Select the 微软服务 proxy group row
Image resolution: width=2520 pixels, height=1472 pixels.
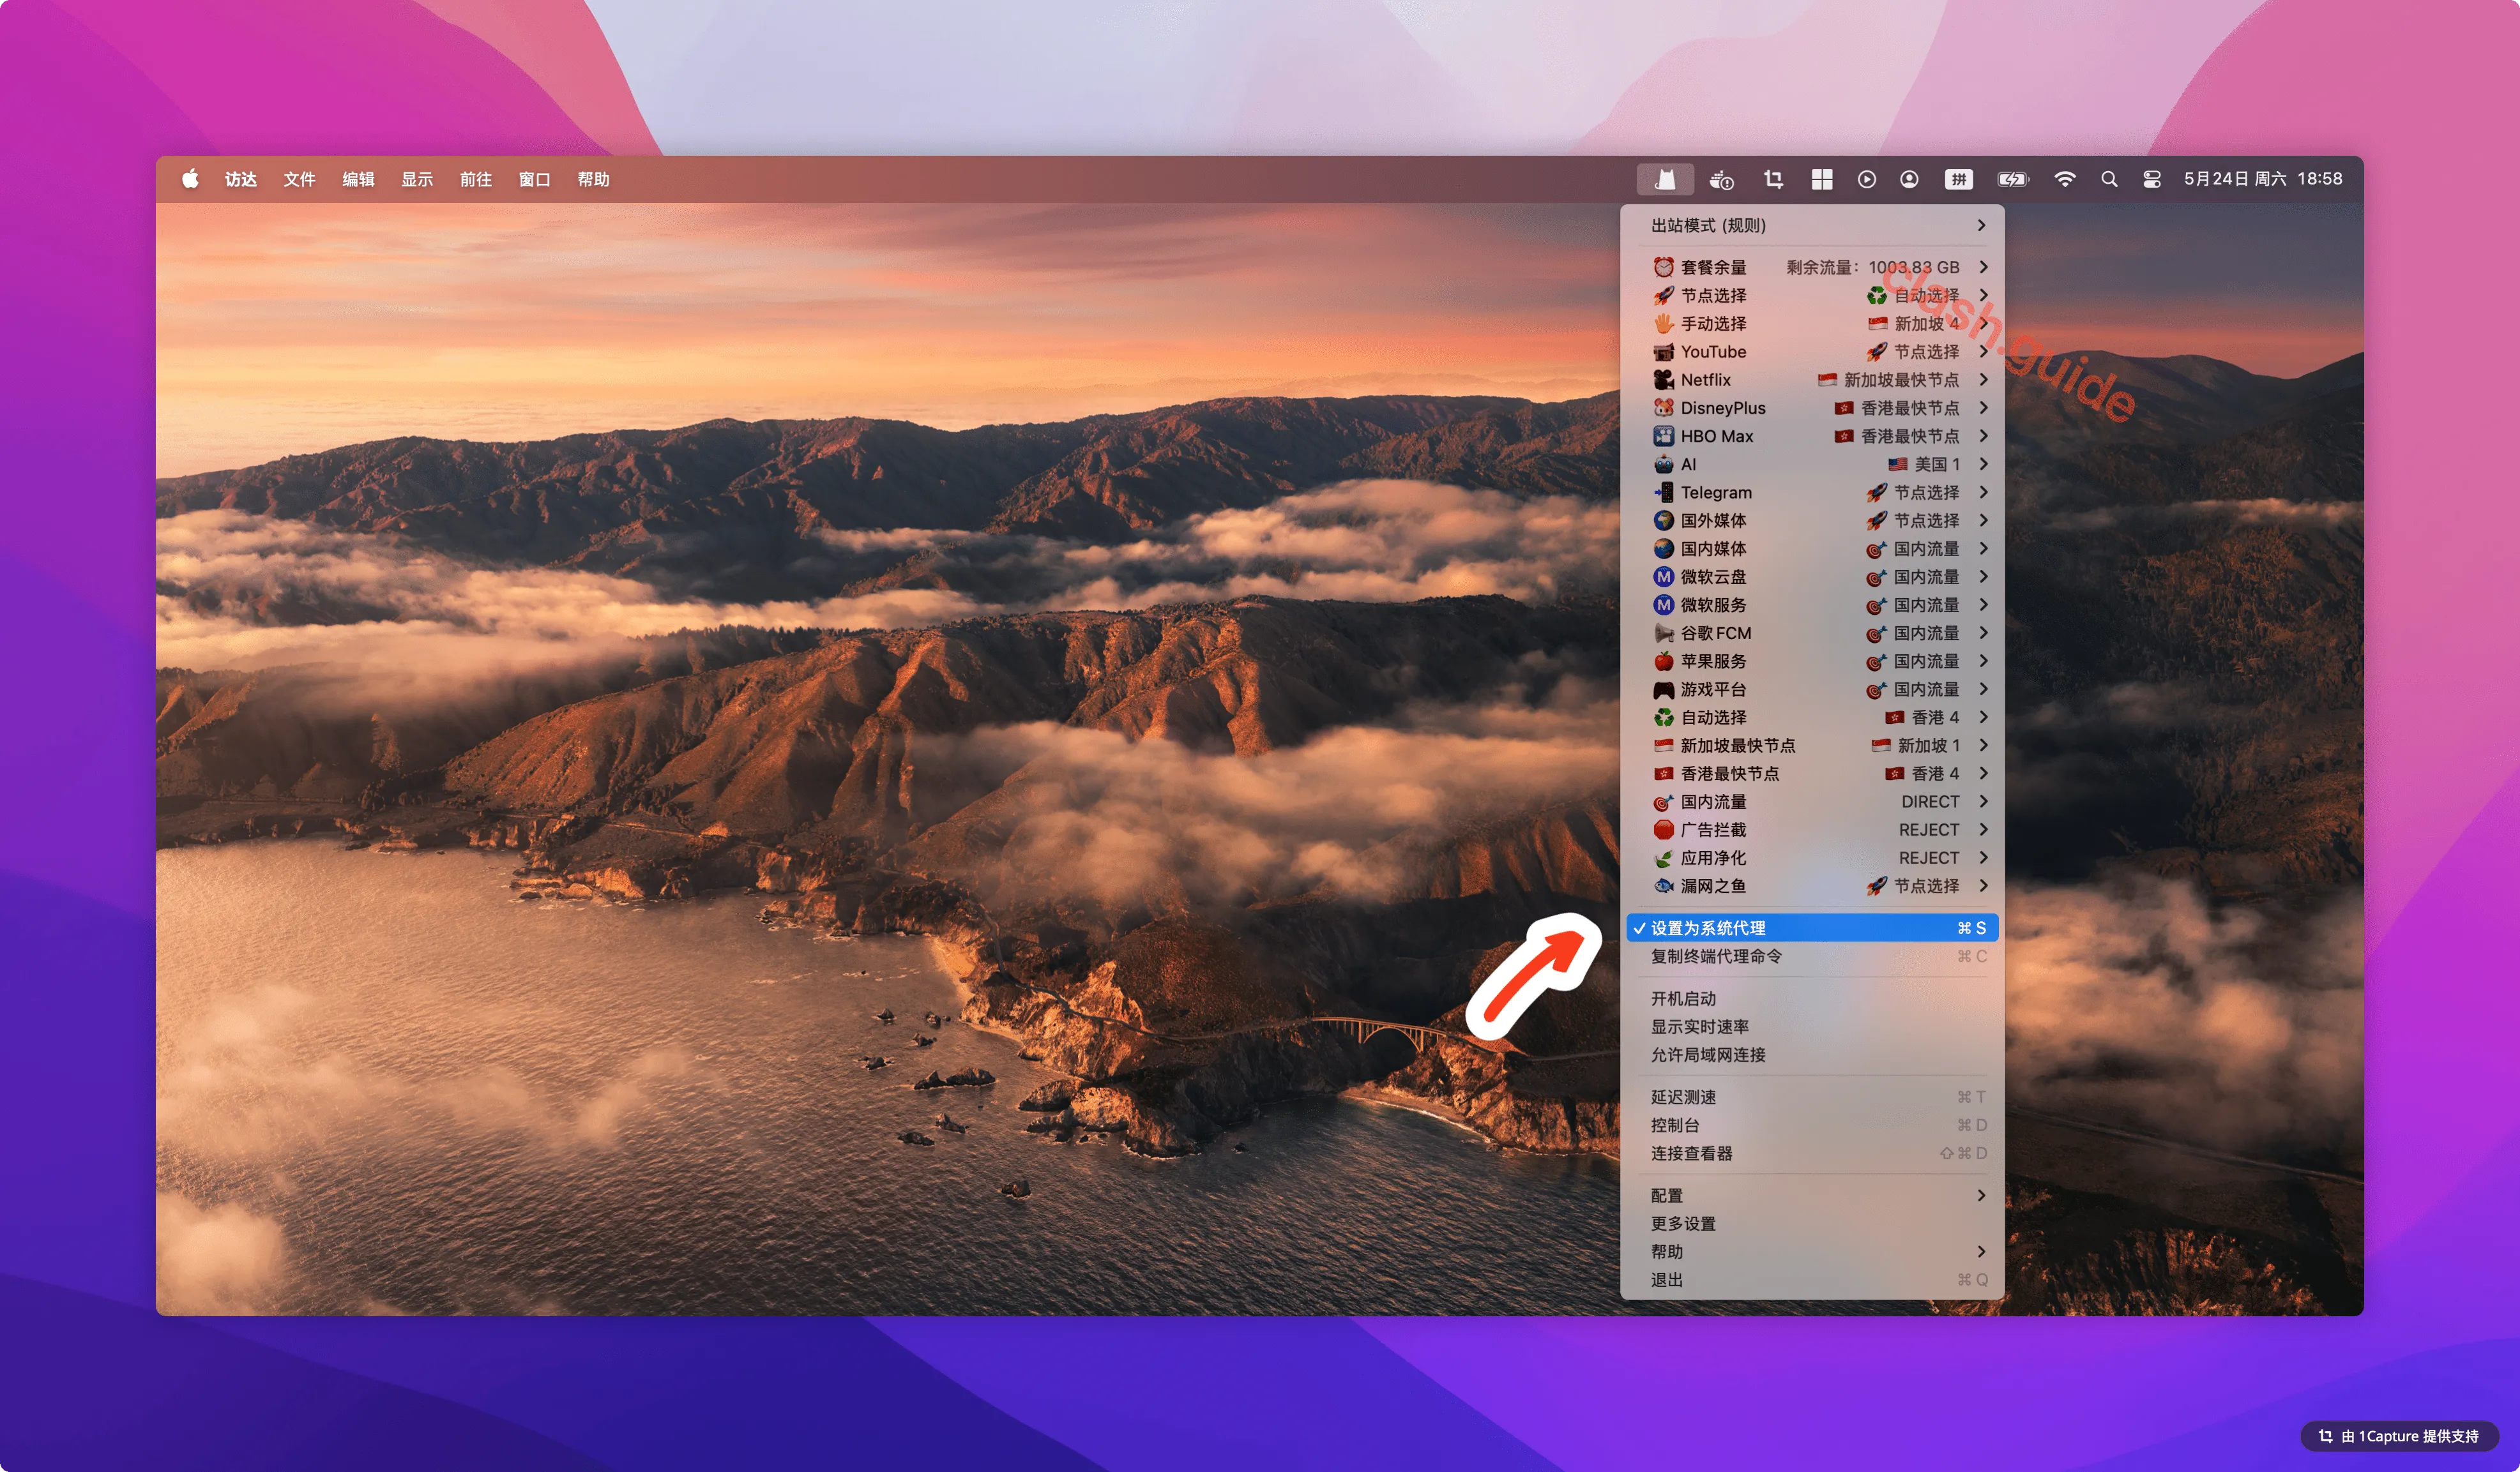click(x=1811, y=605)
